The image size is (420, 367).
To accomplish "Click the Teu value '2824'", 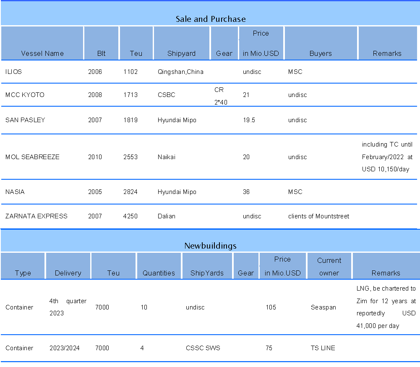I will tap(130, 192).
